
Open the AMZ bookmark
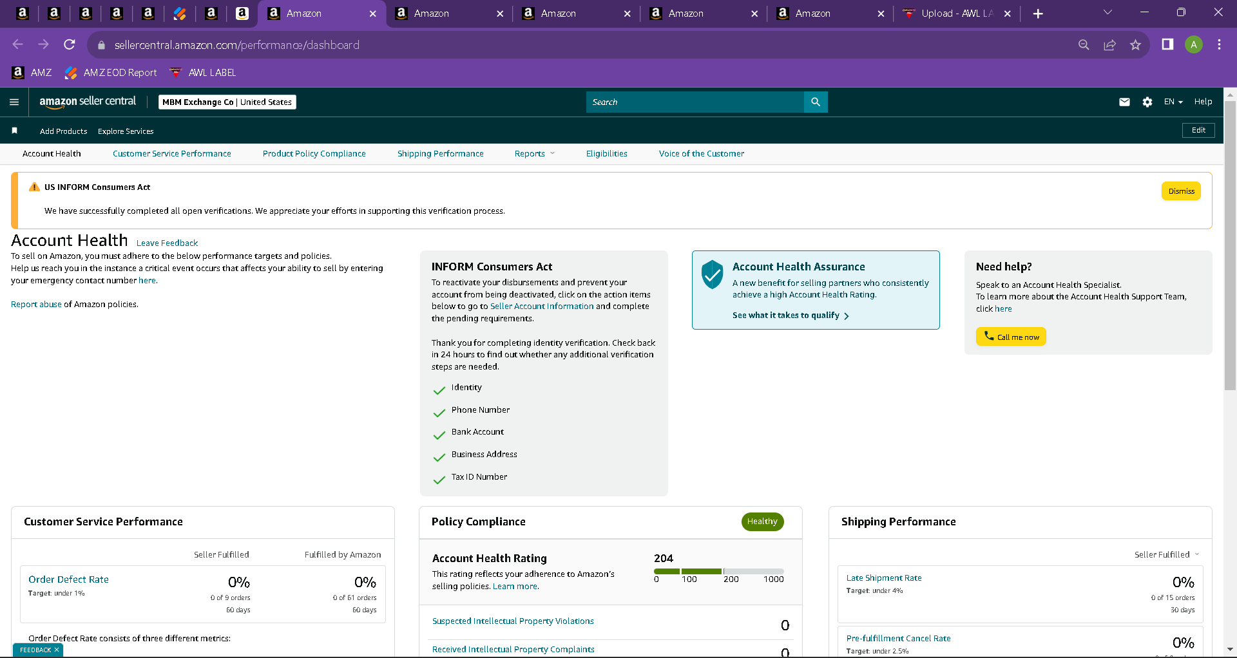click(32, 73)
